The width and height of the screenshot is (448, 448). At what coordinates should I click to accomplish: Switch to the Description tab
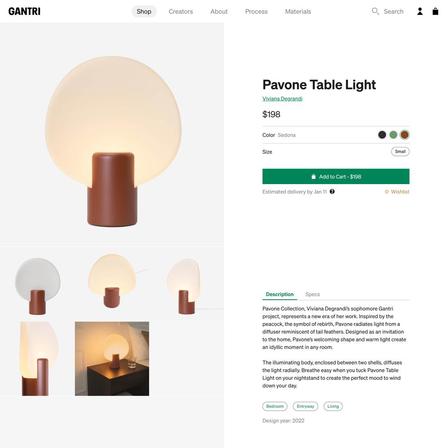(280, 294)
